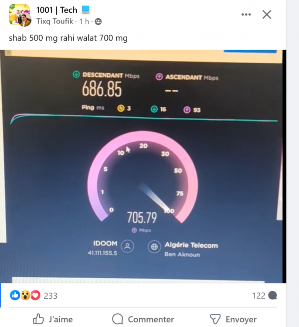Click the Commenter button
The image size is (299, 327).
pyautogui.click(x=143, y=319)
